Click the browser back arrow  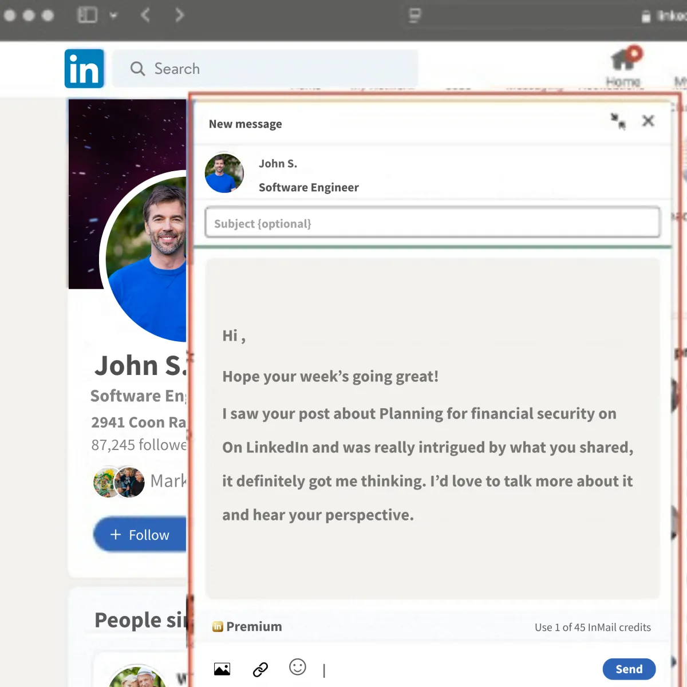tap(145, 15)
